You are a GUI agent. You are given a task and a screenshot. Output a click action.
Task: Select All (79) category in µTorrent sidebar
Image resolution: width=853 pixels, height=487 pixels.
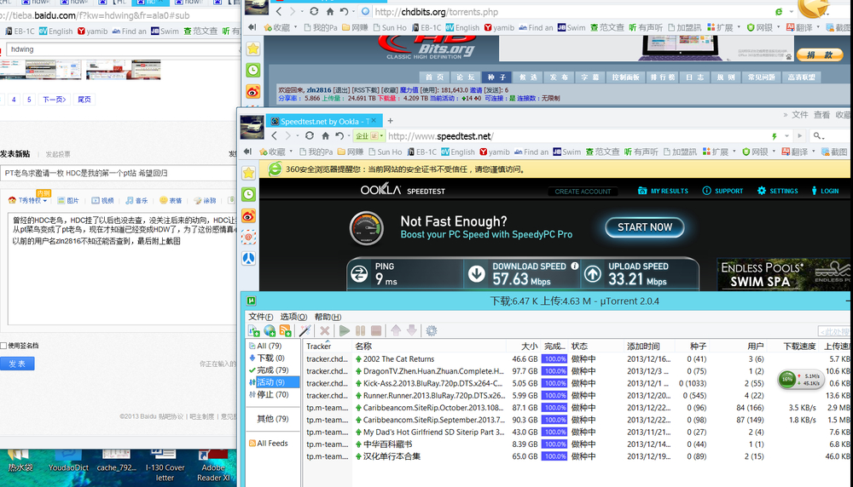pyautogui.click(x=270, y=346)
